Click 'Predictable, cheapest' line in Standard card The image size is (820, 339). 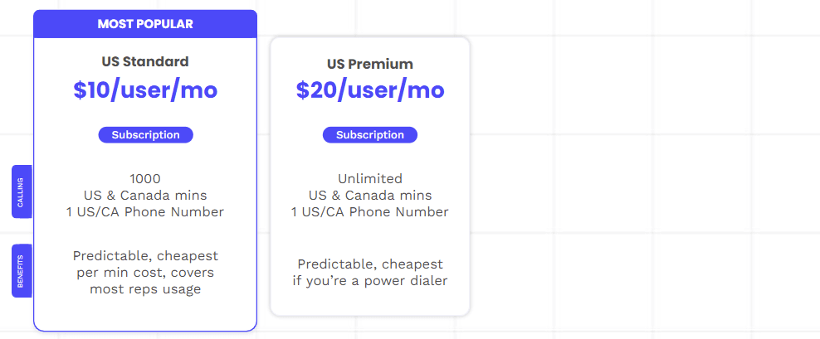coord(145,256)
